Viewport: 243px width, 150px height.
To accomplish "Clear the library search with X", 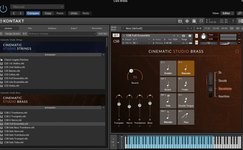I will (x=95, y=34).
